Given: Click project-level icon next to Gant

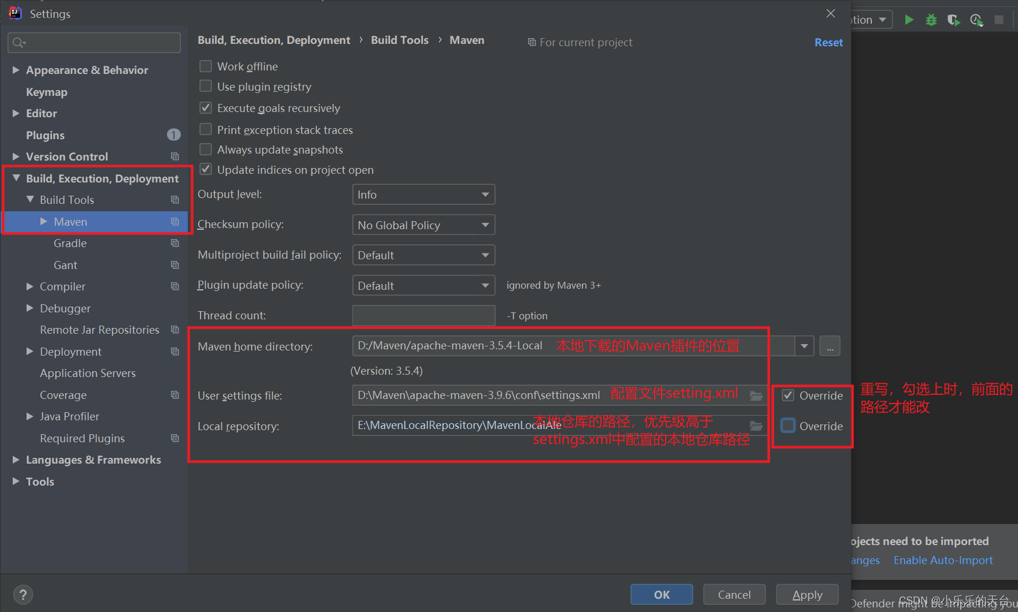Looking at the screenshot, I should pyautogui.click(x=175, y=265).
